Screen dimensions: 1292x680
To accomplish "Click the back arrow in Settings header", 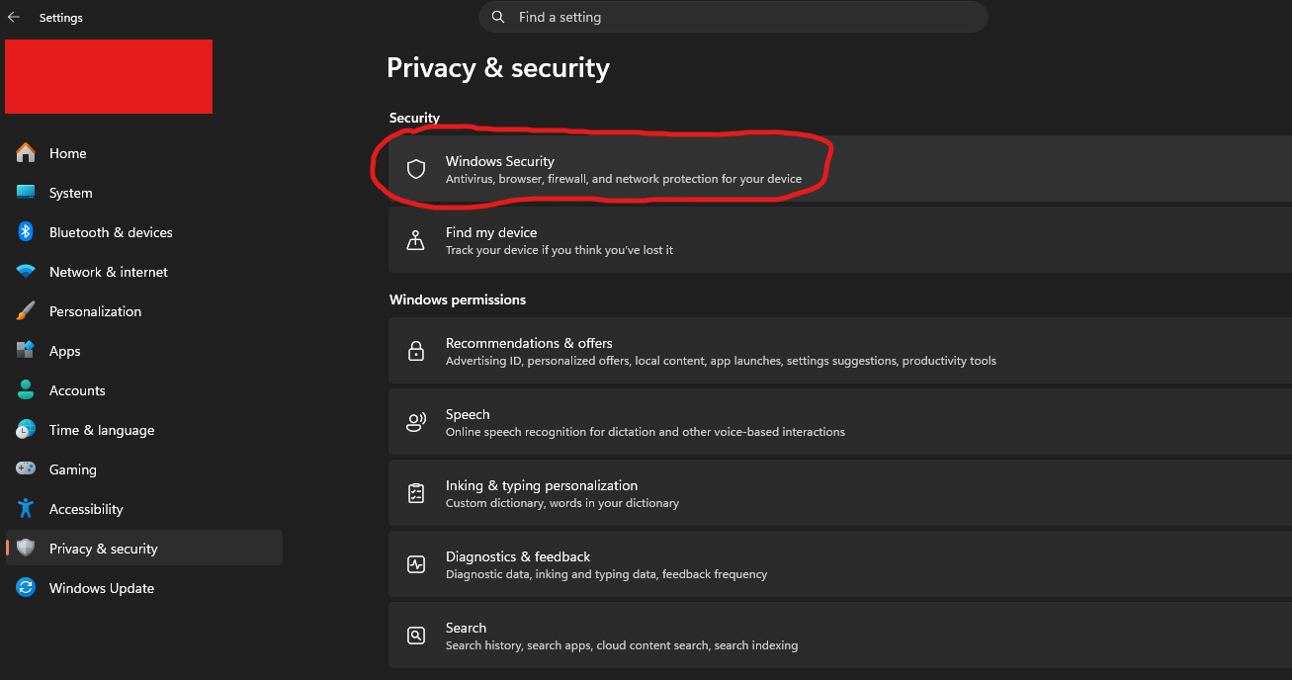I will click(x=14, y=17).
